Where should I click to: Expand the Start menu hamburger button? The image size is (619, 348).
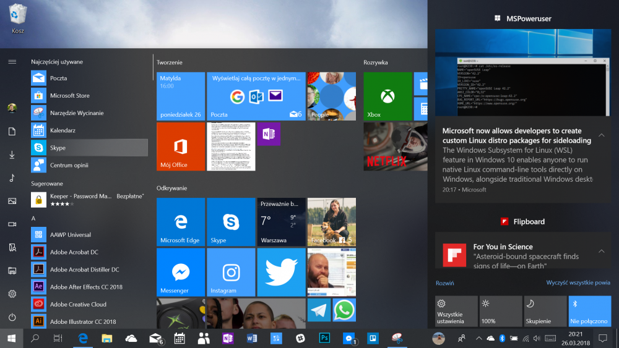coord(12,62)
